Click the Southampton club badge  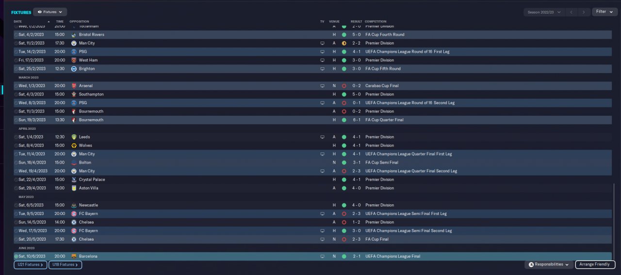(74, 94)
